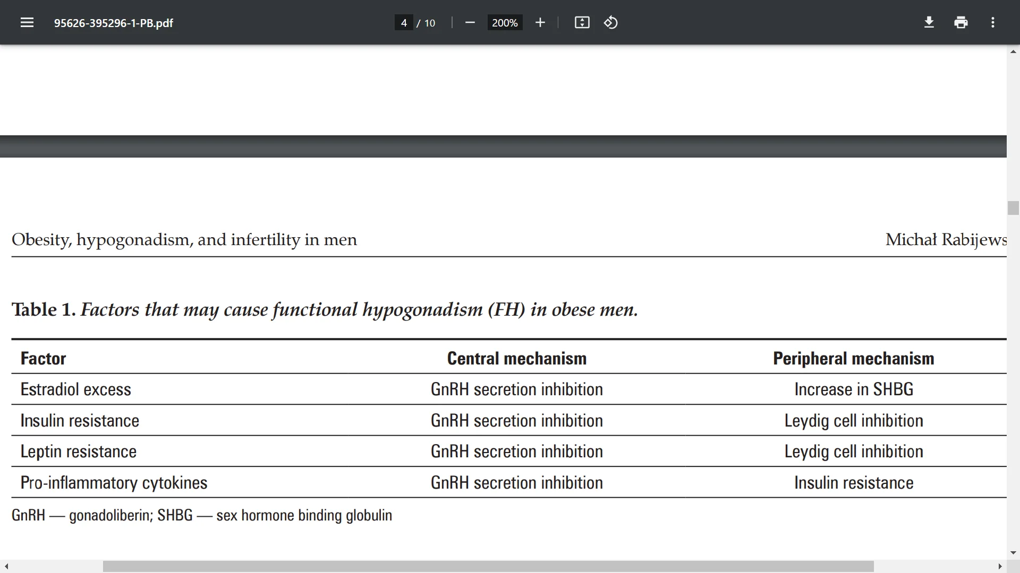
Task: Click 'Leydig cell inhibition' in Leptin resistance row
Action: point(854,451)
